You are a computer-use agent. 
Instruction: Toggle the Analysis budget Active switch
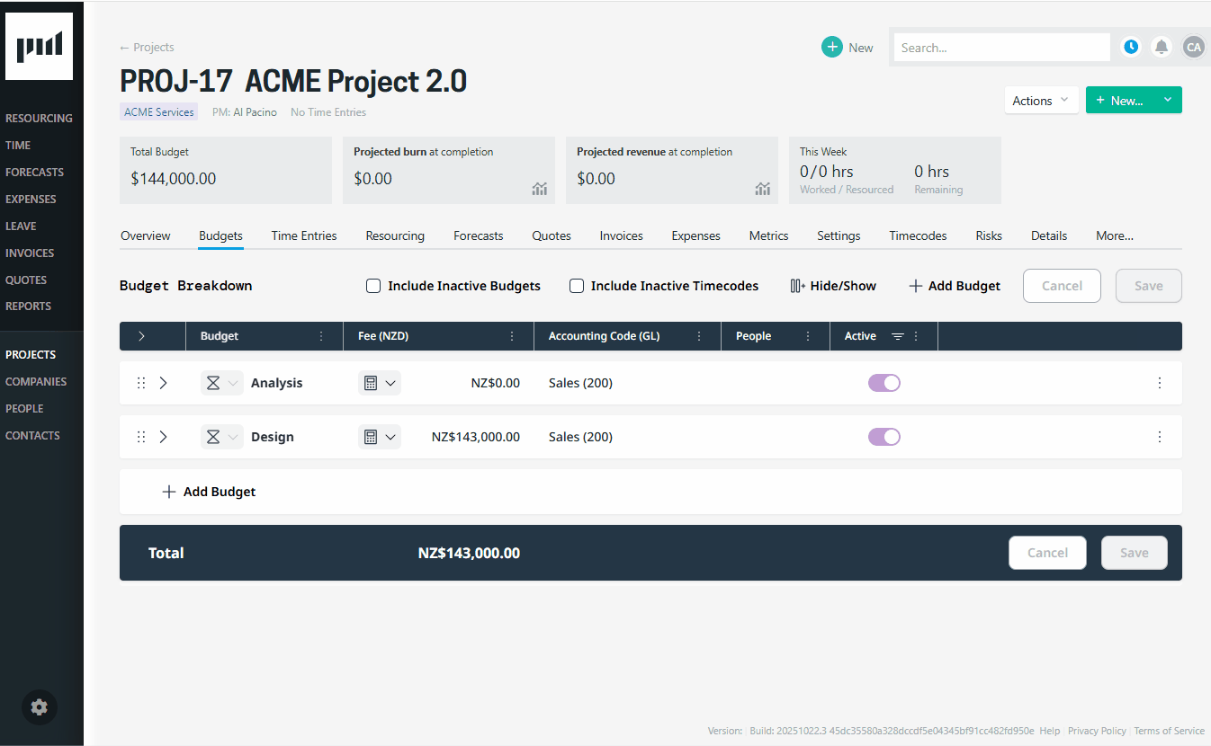pyautogui.click(x=884, y=383)
